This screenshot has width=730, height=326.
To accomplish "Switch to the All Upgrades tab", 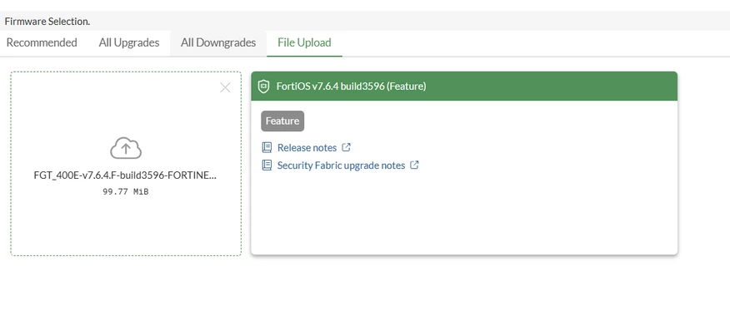I will (129, 42).
